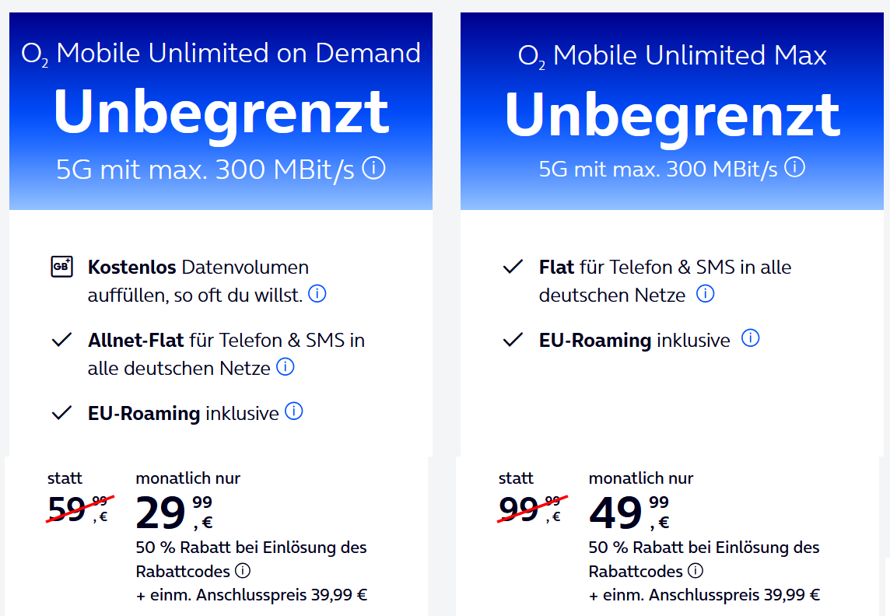Click the checkmark beside Allnet-Flat
Image resolution: width=890 pixels, height=616 pixels.
pyautogui.click(x=61, y=338)
